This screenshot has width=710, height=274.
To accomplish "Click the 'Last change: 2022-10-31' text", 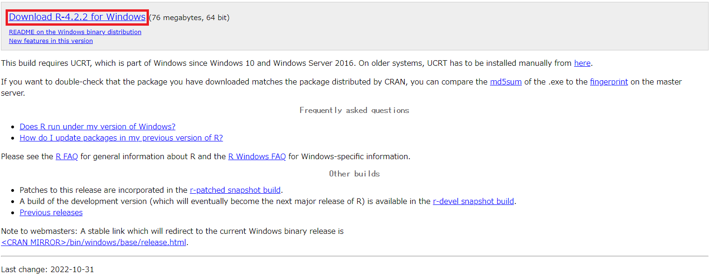I will (x=48, y=269).
